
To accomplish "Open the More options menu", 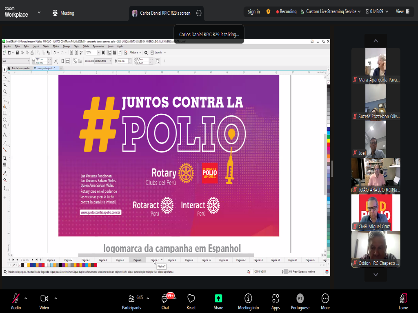I will tap(325, 301).
